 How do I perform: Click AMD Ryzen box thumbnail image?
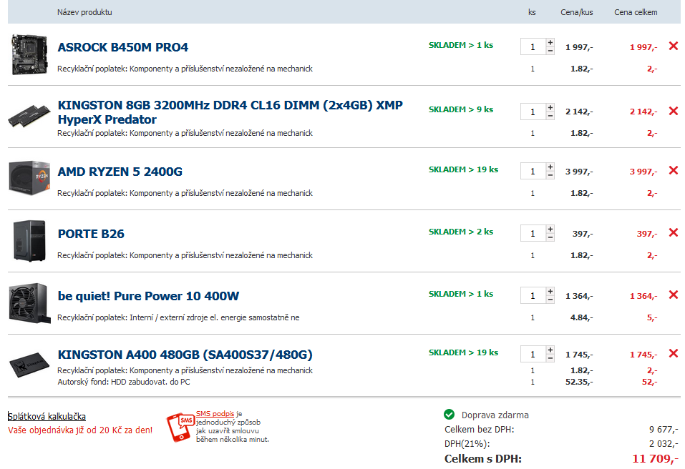[29, 177]
